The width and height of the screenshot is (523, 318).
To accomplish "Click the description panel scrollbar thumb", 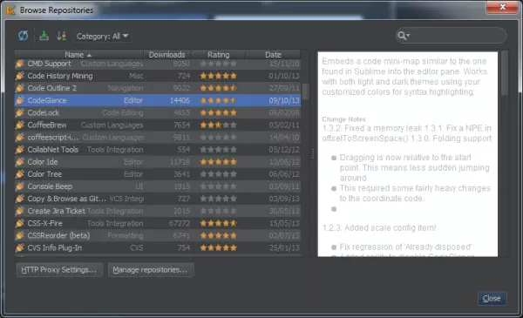I will click(505, 73).
